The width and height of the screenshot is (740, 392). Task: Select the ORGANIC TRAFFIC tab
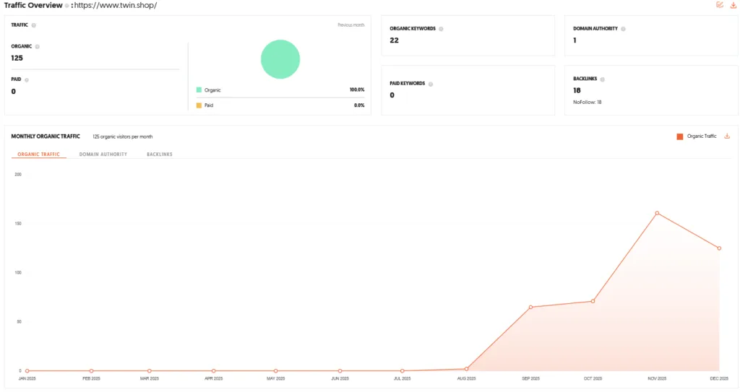39,154
